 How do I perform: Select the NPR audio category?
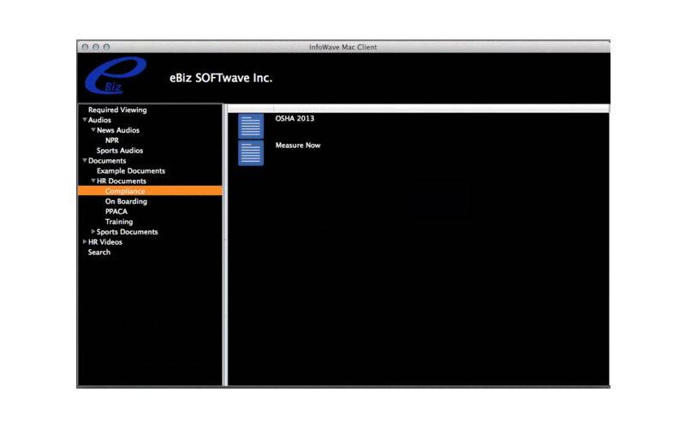pyautogui.click(x=112, y=140)
